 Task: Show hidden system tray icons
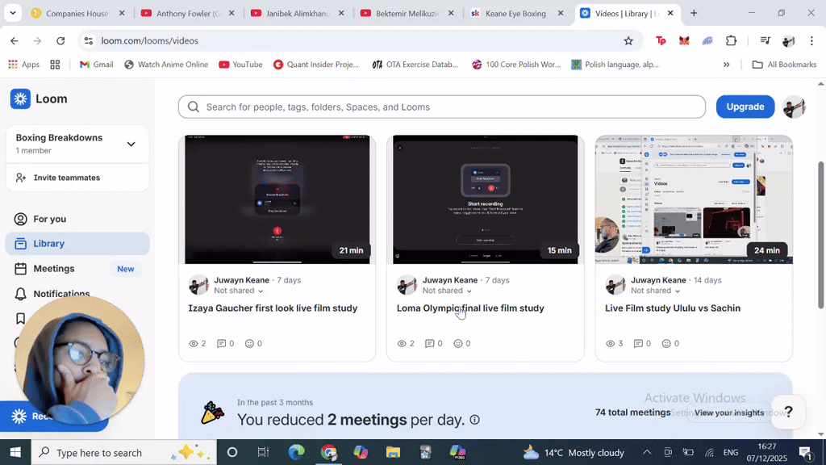coord(647,452)
